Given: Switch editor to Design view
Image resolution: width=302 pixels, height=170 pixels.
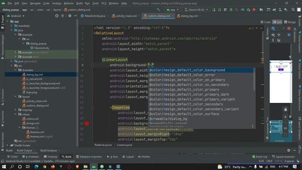Looking at the screenshot, I should 290,22.
